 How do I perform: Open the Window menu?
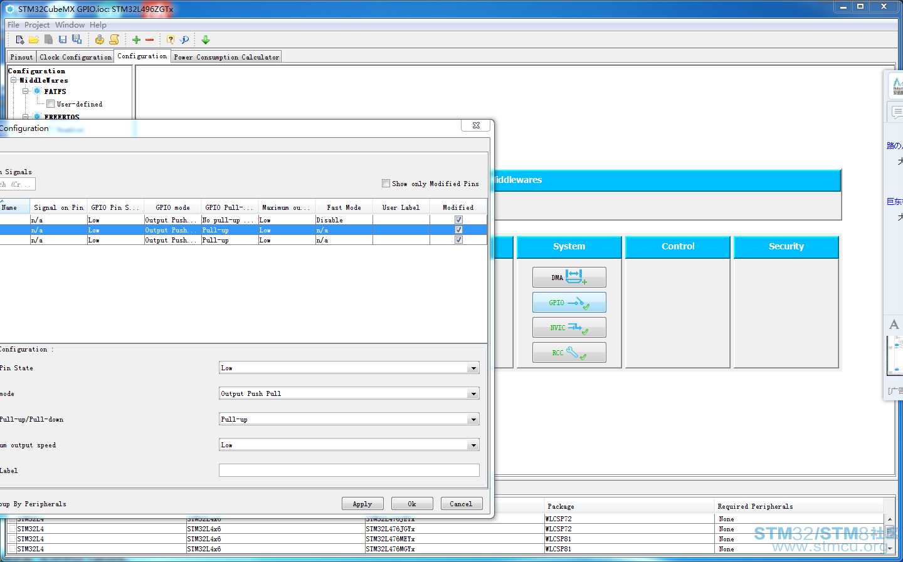70,25
